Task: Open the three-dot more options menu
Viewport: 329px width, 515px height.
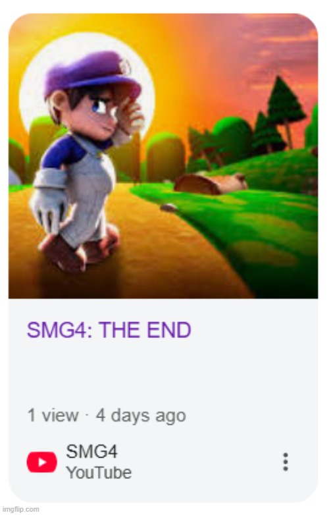Action: click(286, 462)
